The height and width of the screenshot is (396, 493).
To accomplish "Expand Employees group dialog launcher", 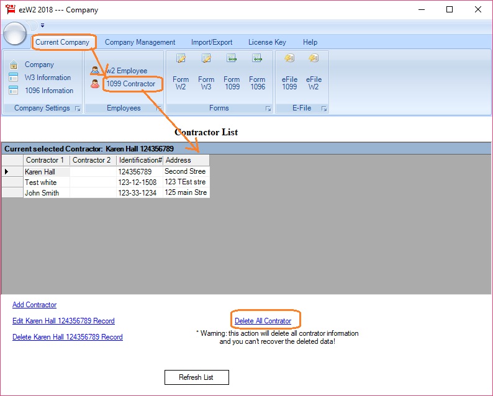I will click(159, 109).
